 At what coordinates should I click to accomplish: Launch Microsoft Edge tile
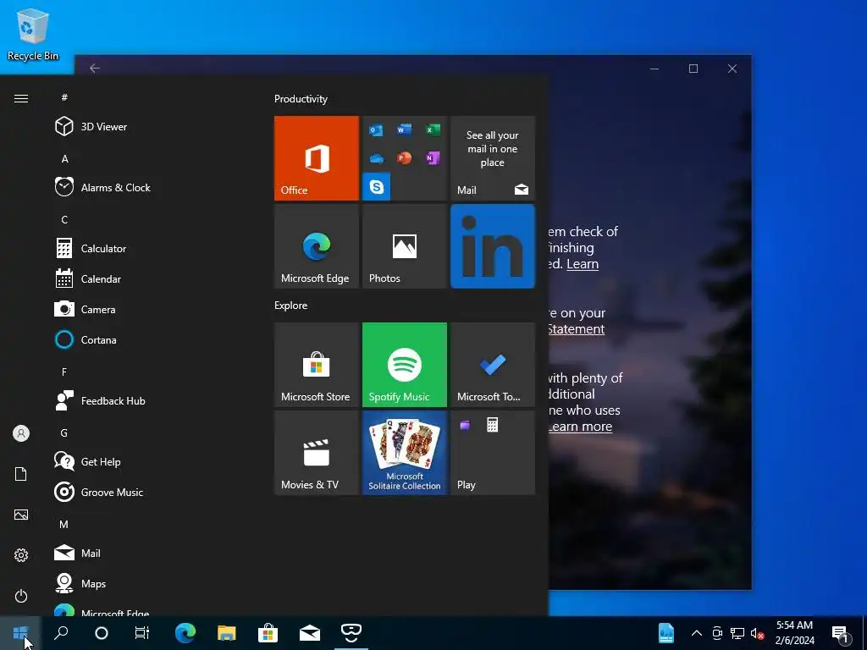[x=317, y=246]
